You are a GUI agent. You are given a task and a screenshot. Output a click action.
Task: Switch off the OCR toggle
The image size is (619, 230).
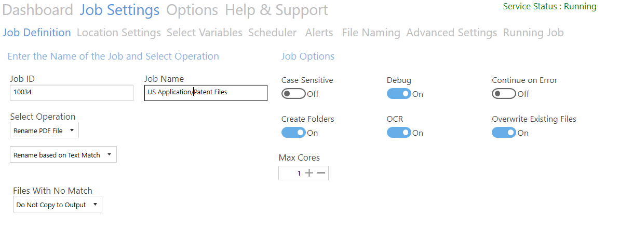(399, 133)
